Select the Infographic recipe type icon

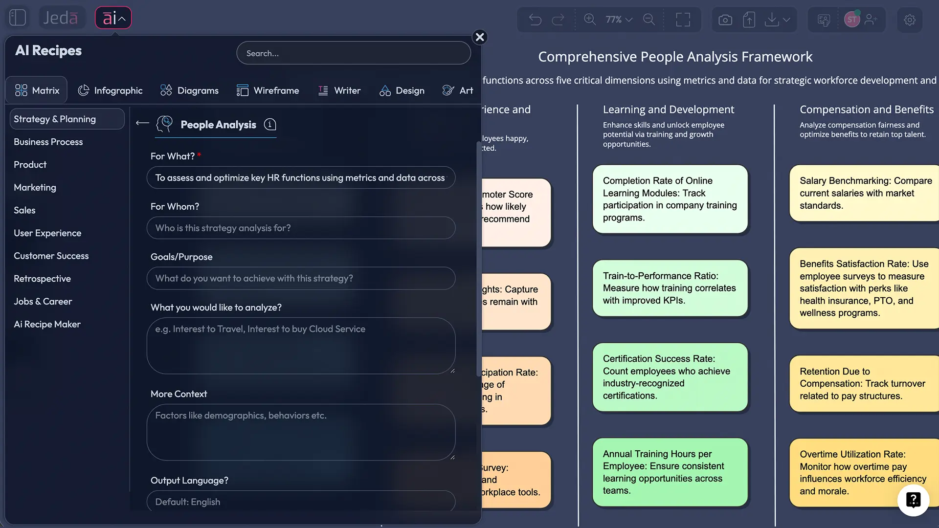click(x=83, y=90)
